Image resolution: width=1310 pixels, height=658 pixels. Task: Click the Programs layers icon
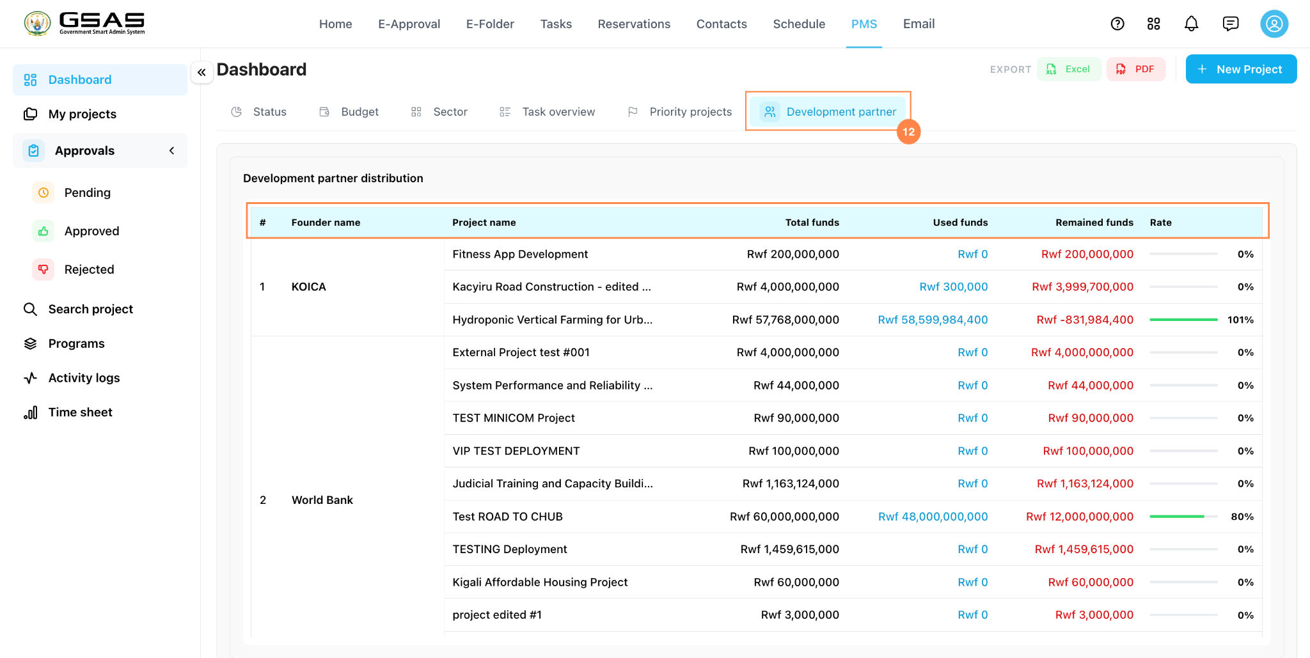click(30, 344)
